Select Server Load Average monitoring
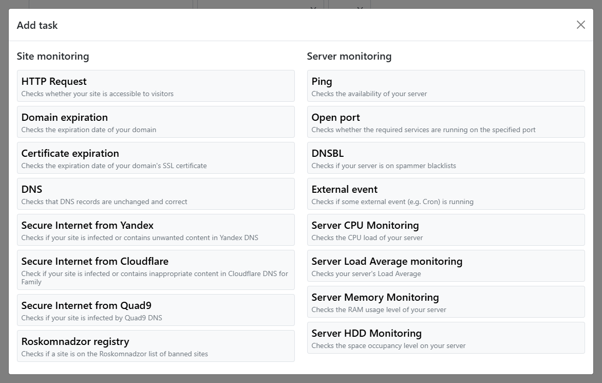 point(446,266)
